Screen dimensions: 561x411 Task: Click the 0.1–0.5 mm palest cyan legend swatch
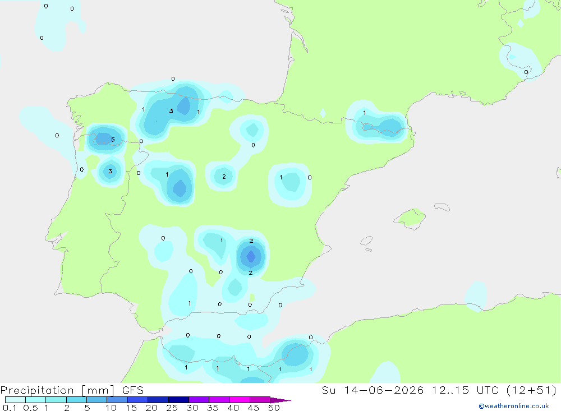pyautogui.click(x=15, y=400)
